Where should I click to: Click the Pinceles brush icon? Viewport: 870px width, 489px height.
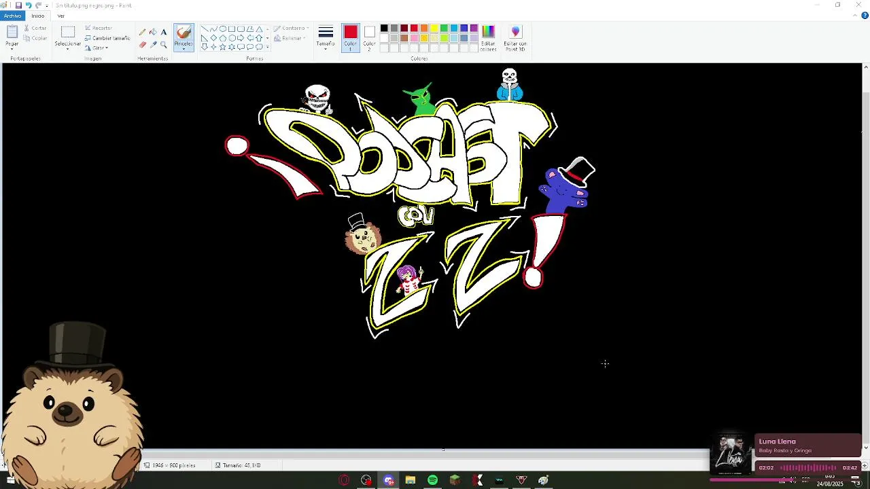pyautogui.click(x=184, y=33)
